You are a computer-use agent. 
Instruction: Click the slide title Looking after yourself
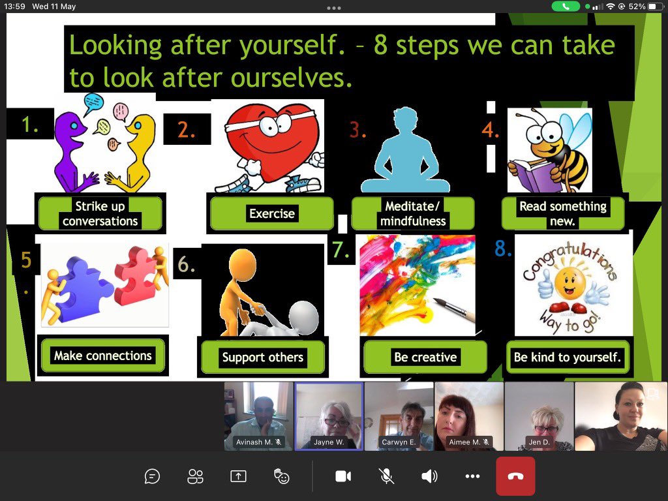(x=342, y=61)
